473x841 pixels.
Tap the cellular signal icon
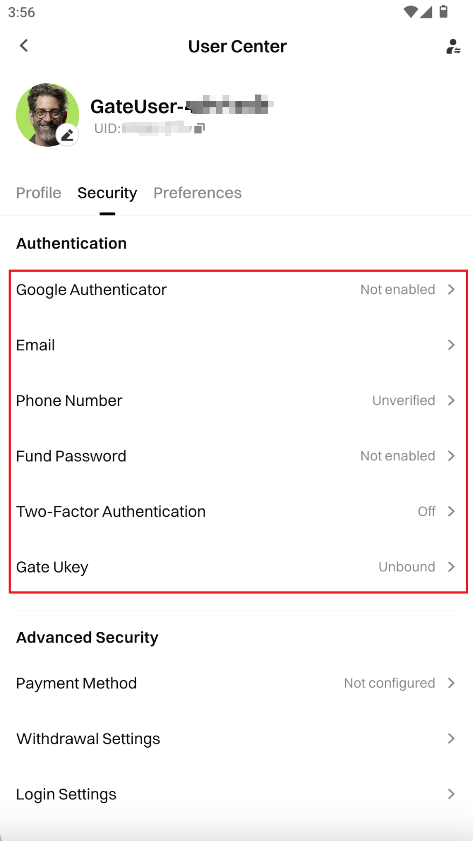point(427,11)
